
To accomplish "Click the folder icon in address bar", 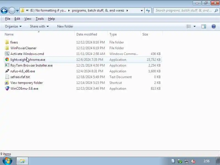I will point(23,10).
